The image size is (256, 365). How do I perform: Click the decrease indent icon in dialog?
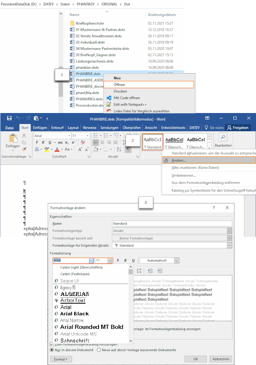[150, 271]
